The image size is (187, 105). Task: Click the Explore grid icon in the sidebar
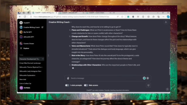[x=21, y=48]
